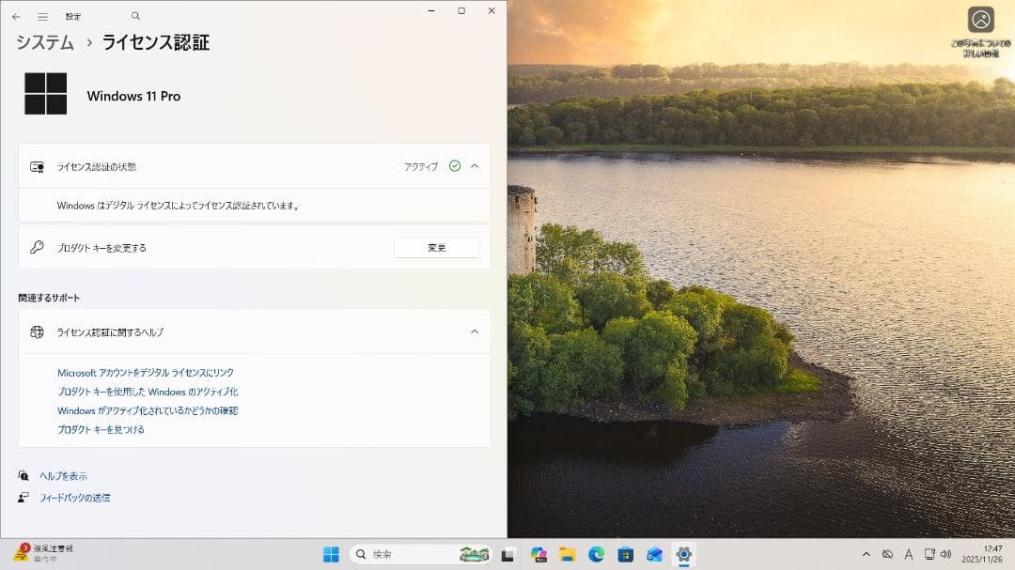Click the desktop spotlight image info icon
Image resolution: width=1015 pixels, height=570 pixels.
(980, 20)
